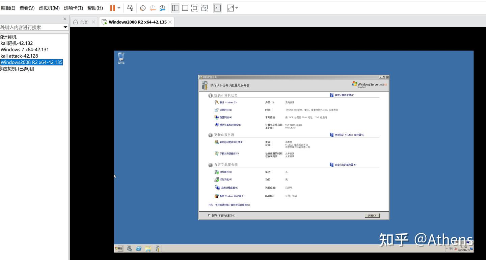Image resolution: width=486 pixels, height=260 pixels.
Task: Click the 添加角色 link
Action: (226, 172)
